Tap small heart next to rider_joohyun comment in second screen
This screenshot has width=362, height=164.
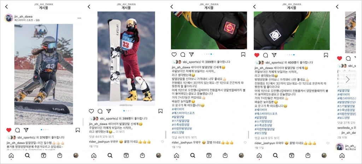coord(162,142)
